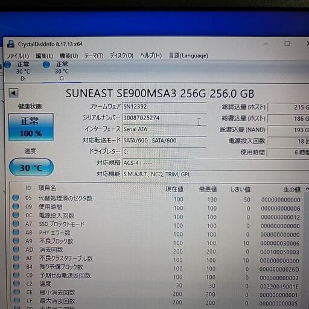
Task: Select the D: drive status circle
Action: click(7, 65)
